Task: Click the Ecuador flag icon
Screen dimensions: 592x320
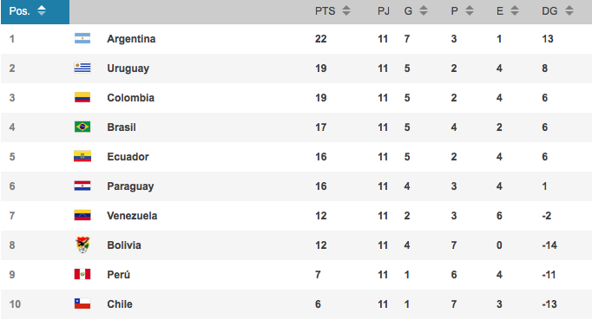Action: pos(82,156)
